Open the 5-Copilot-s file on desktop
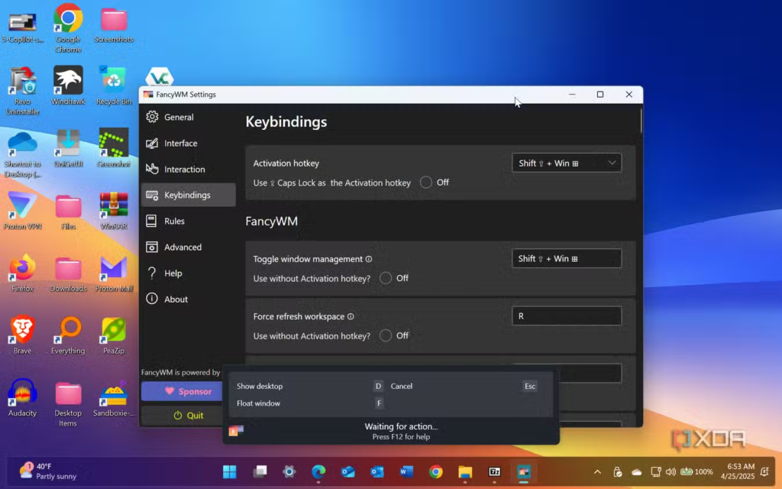This screenshot has width=782, height=489. coord(22,28)
